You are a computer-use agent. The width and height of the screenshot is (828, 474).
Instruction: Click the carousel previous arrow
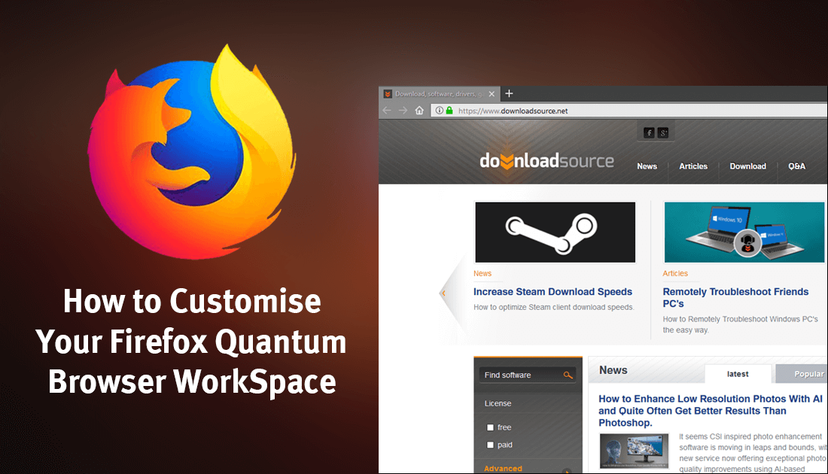pyautogui.click(x=443, y=293)
